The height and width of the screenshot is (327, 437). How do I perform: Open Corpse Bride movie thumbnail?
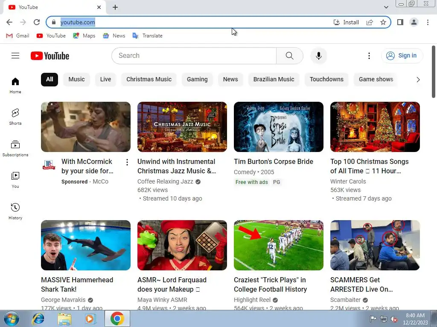(x=278, y=127)
